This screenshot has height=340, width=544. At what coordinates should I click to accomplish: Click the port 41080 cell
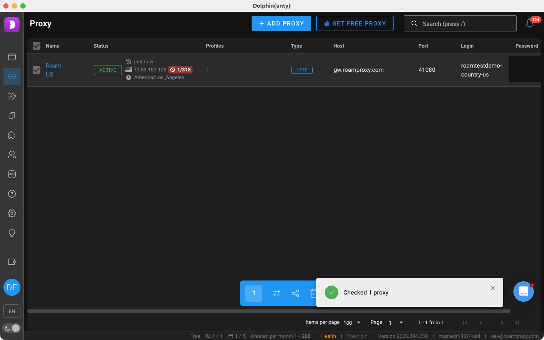427,70
